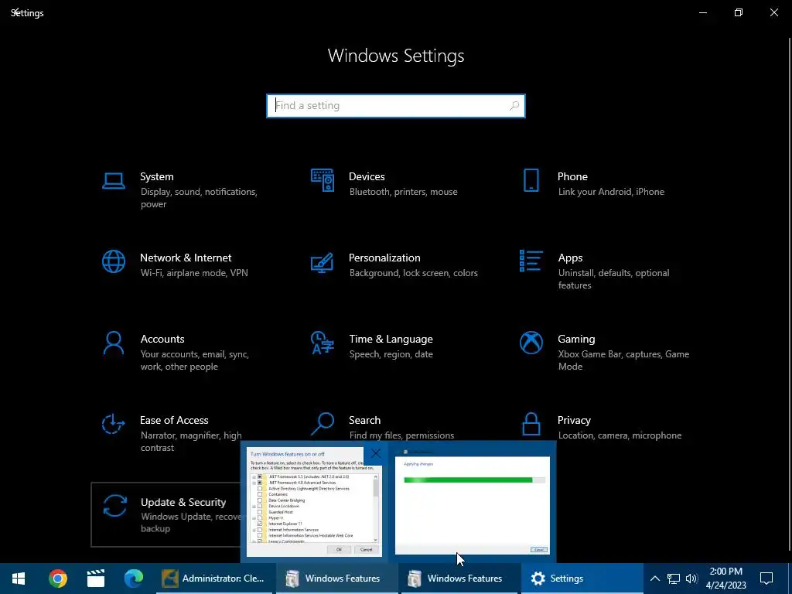Image resolution: width=792 pixels, height=594 pixels.
Task: Open the taskbar clock and calendar
Action: tap(725, 579)
